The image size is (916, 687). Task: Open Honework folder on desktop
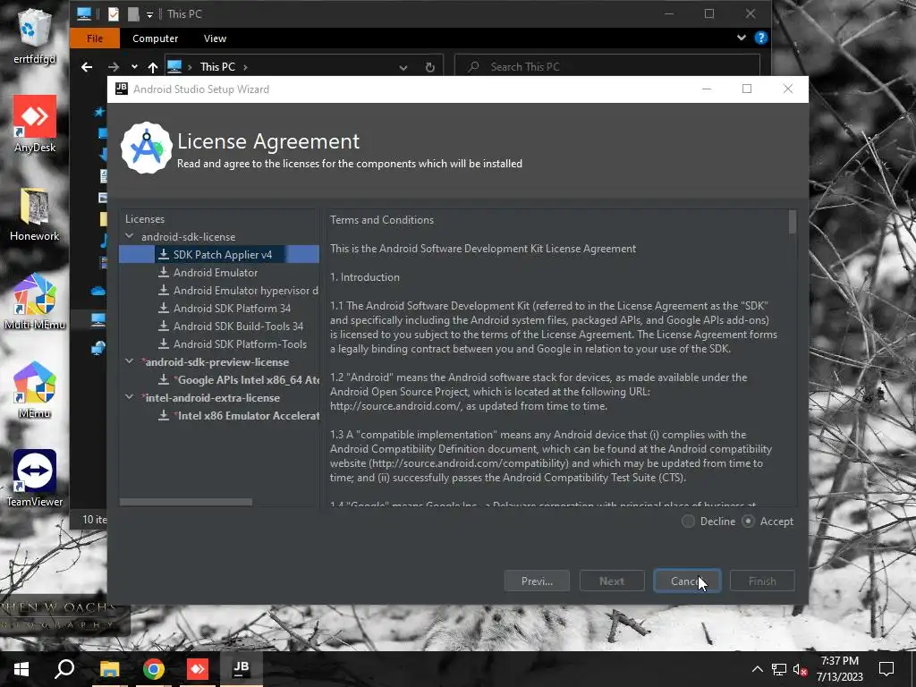tap(35, 214)
